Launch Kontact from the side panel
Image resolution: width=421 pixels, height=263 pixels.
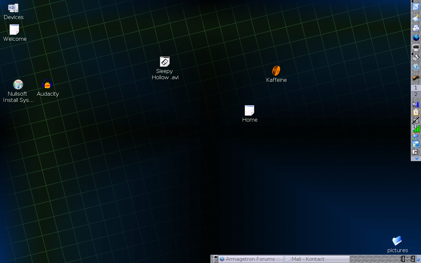[x=416, y=28]
